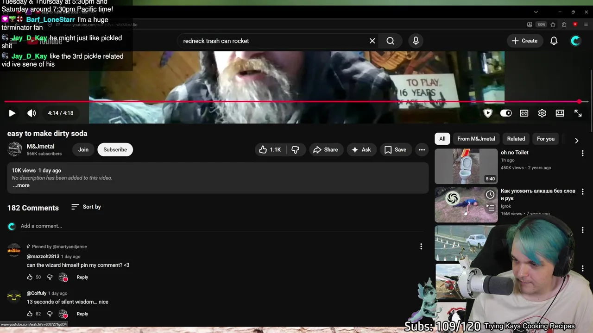Screen dimensions: 593x333
Task: Click the search magnifier button
Action: tap(391, 41)
